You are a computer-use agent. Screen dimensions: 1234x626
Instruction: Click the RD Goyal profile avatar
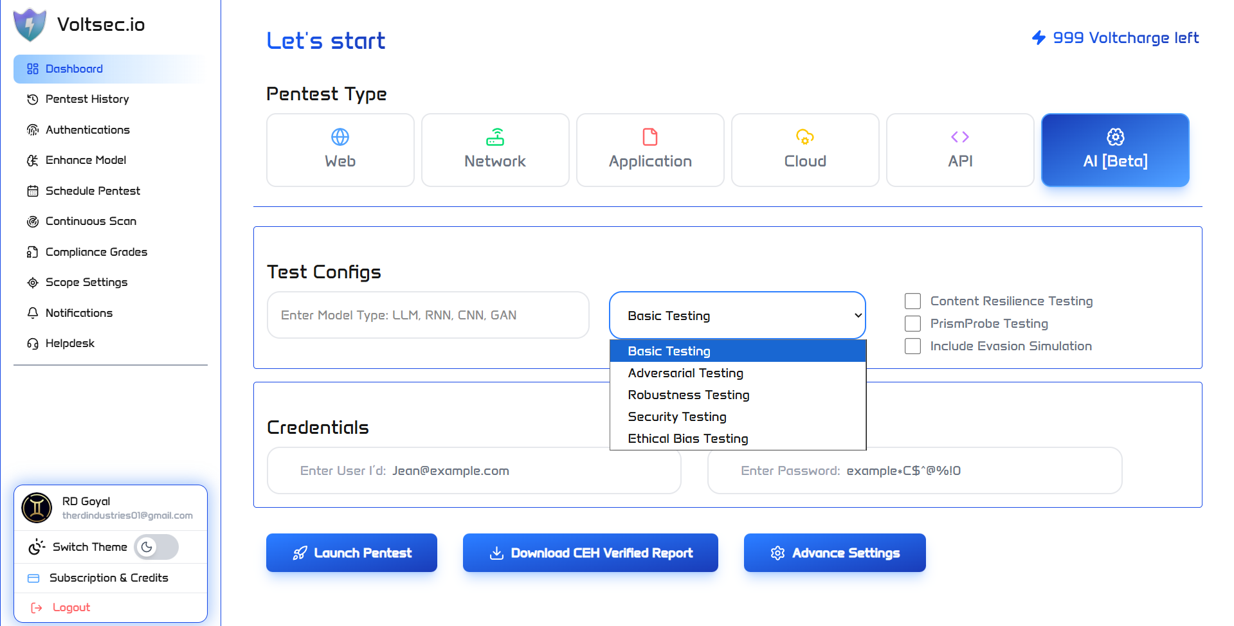[37, 508]
